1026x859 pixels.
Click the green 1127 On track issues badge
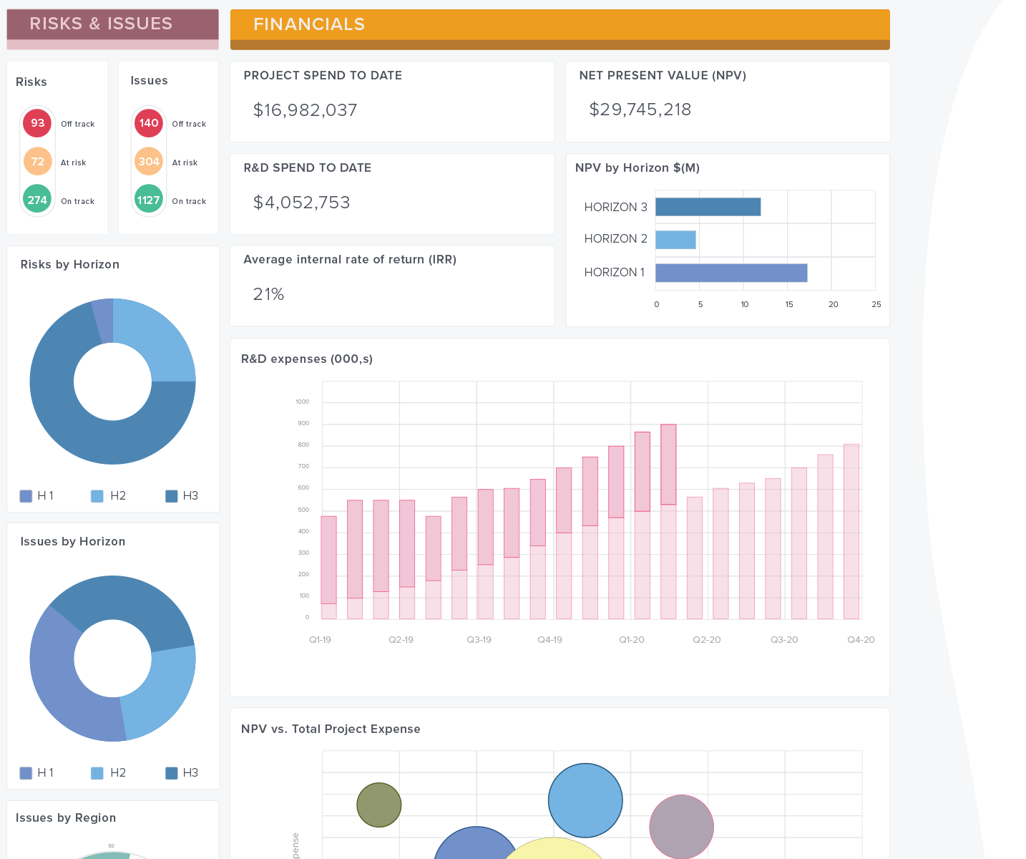tap(149, 200)
